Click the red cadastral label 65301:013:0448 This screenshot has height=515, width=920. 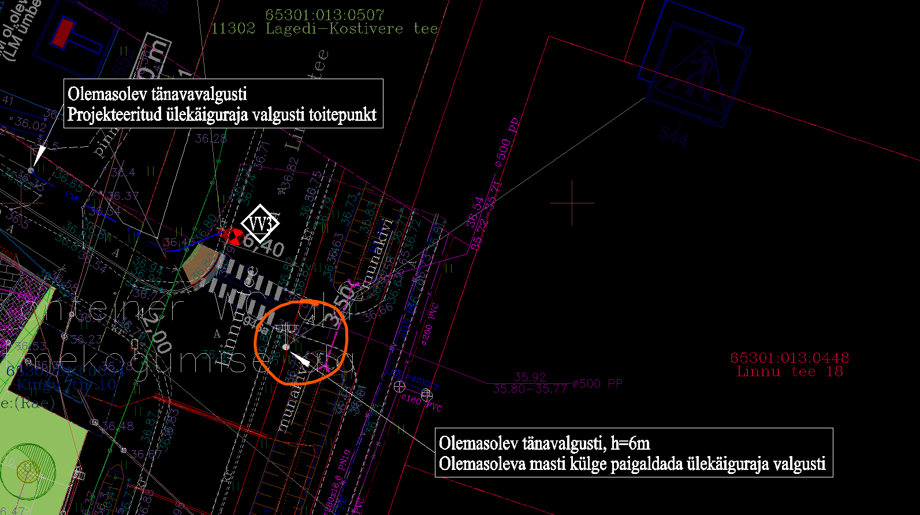pos(789,358)
